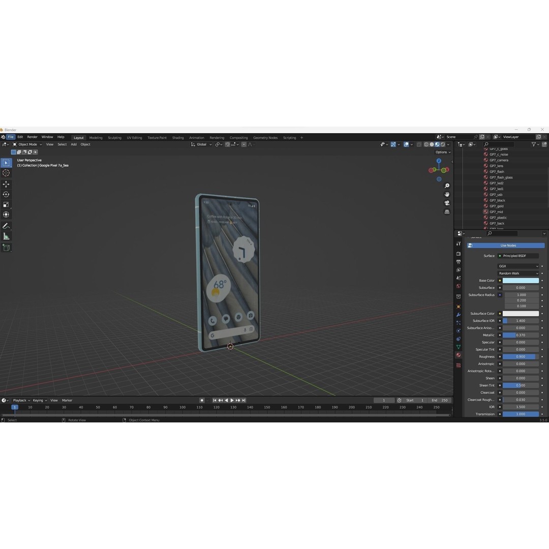Viewport: 549px width, 549px height.
Task: Select the Rotate tool
Action: pyautogui.click(x=6, y=194)
